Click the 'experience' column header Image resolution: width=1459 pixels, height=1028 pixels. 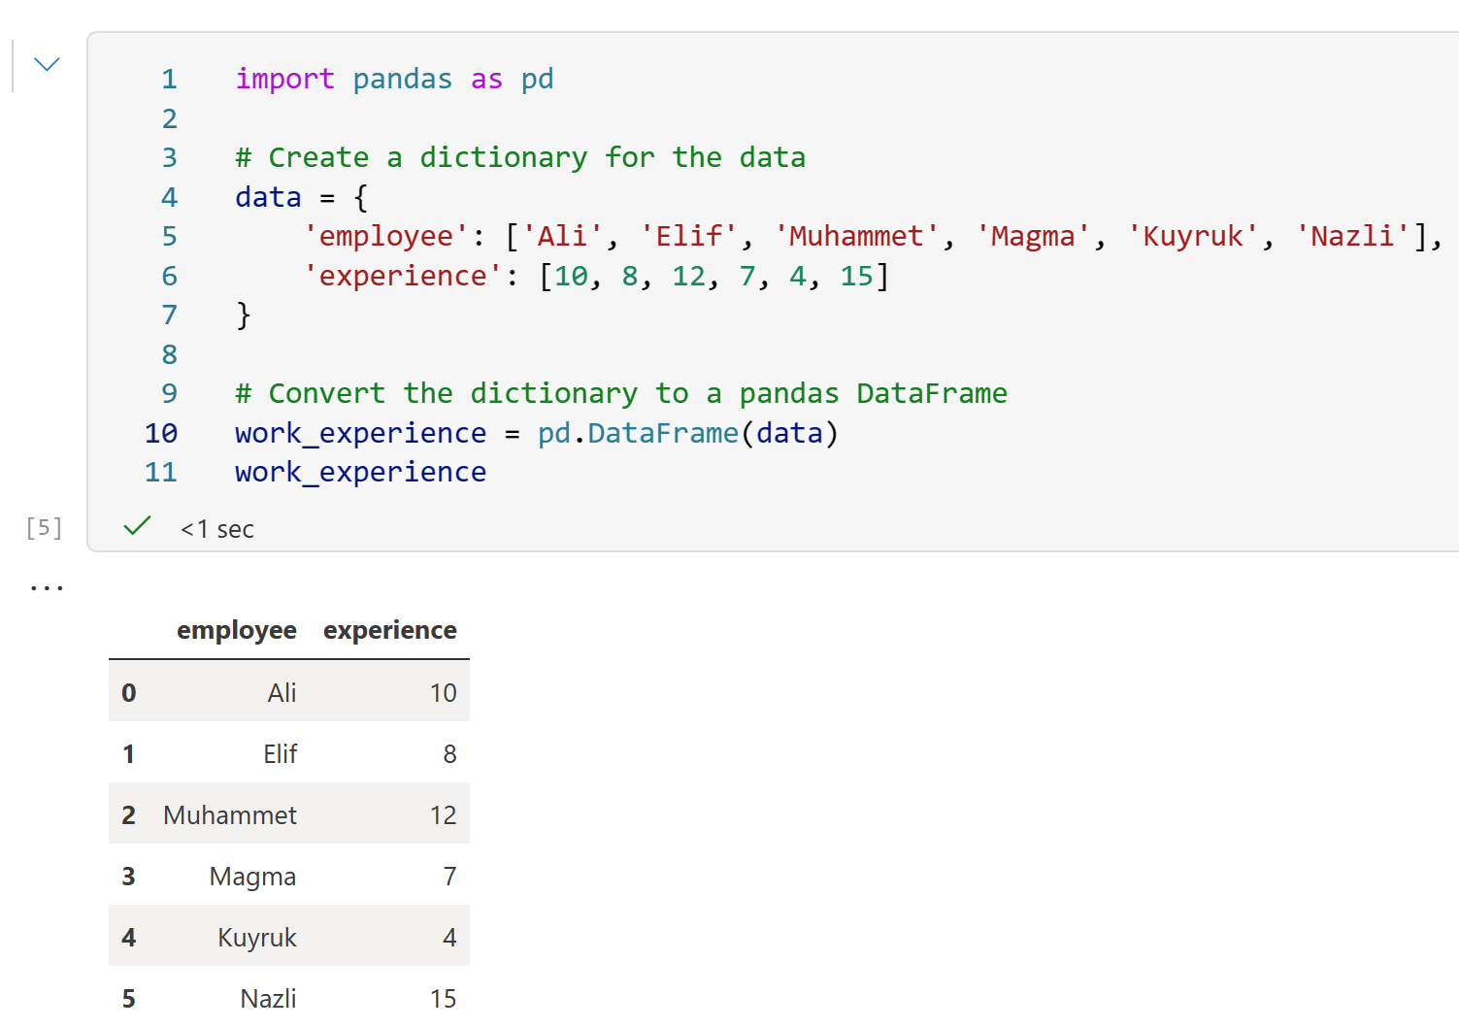389,630
